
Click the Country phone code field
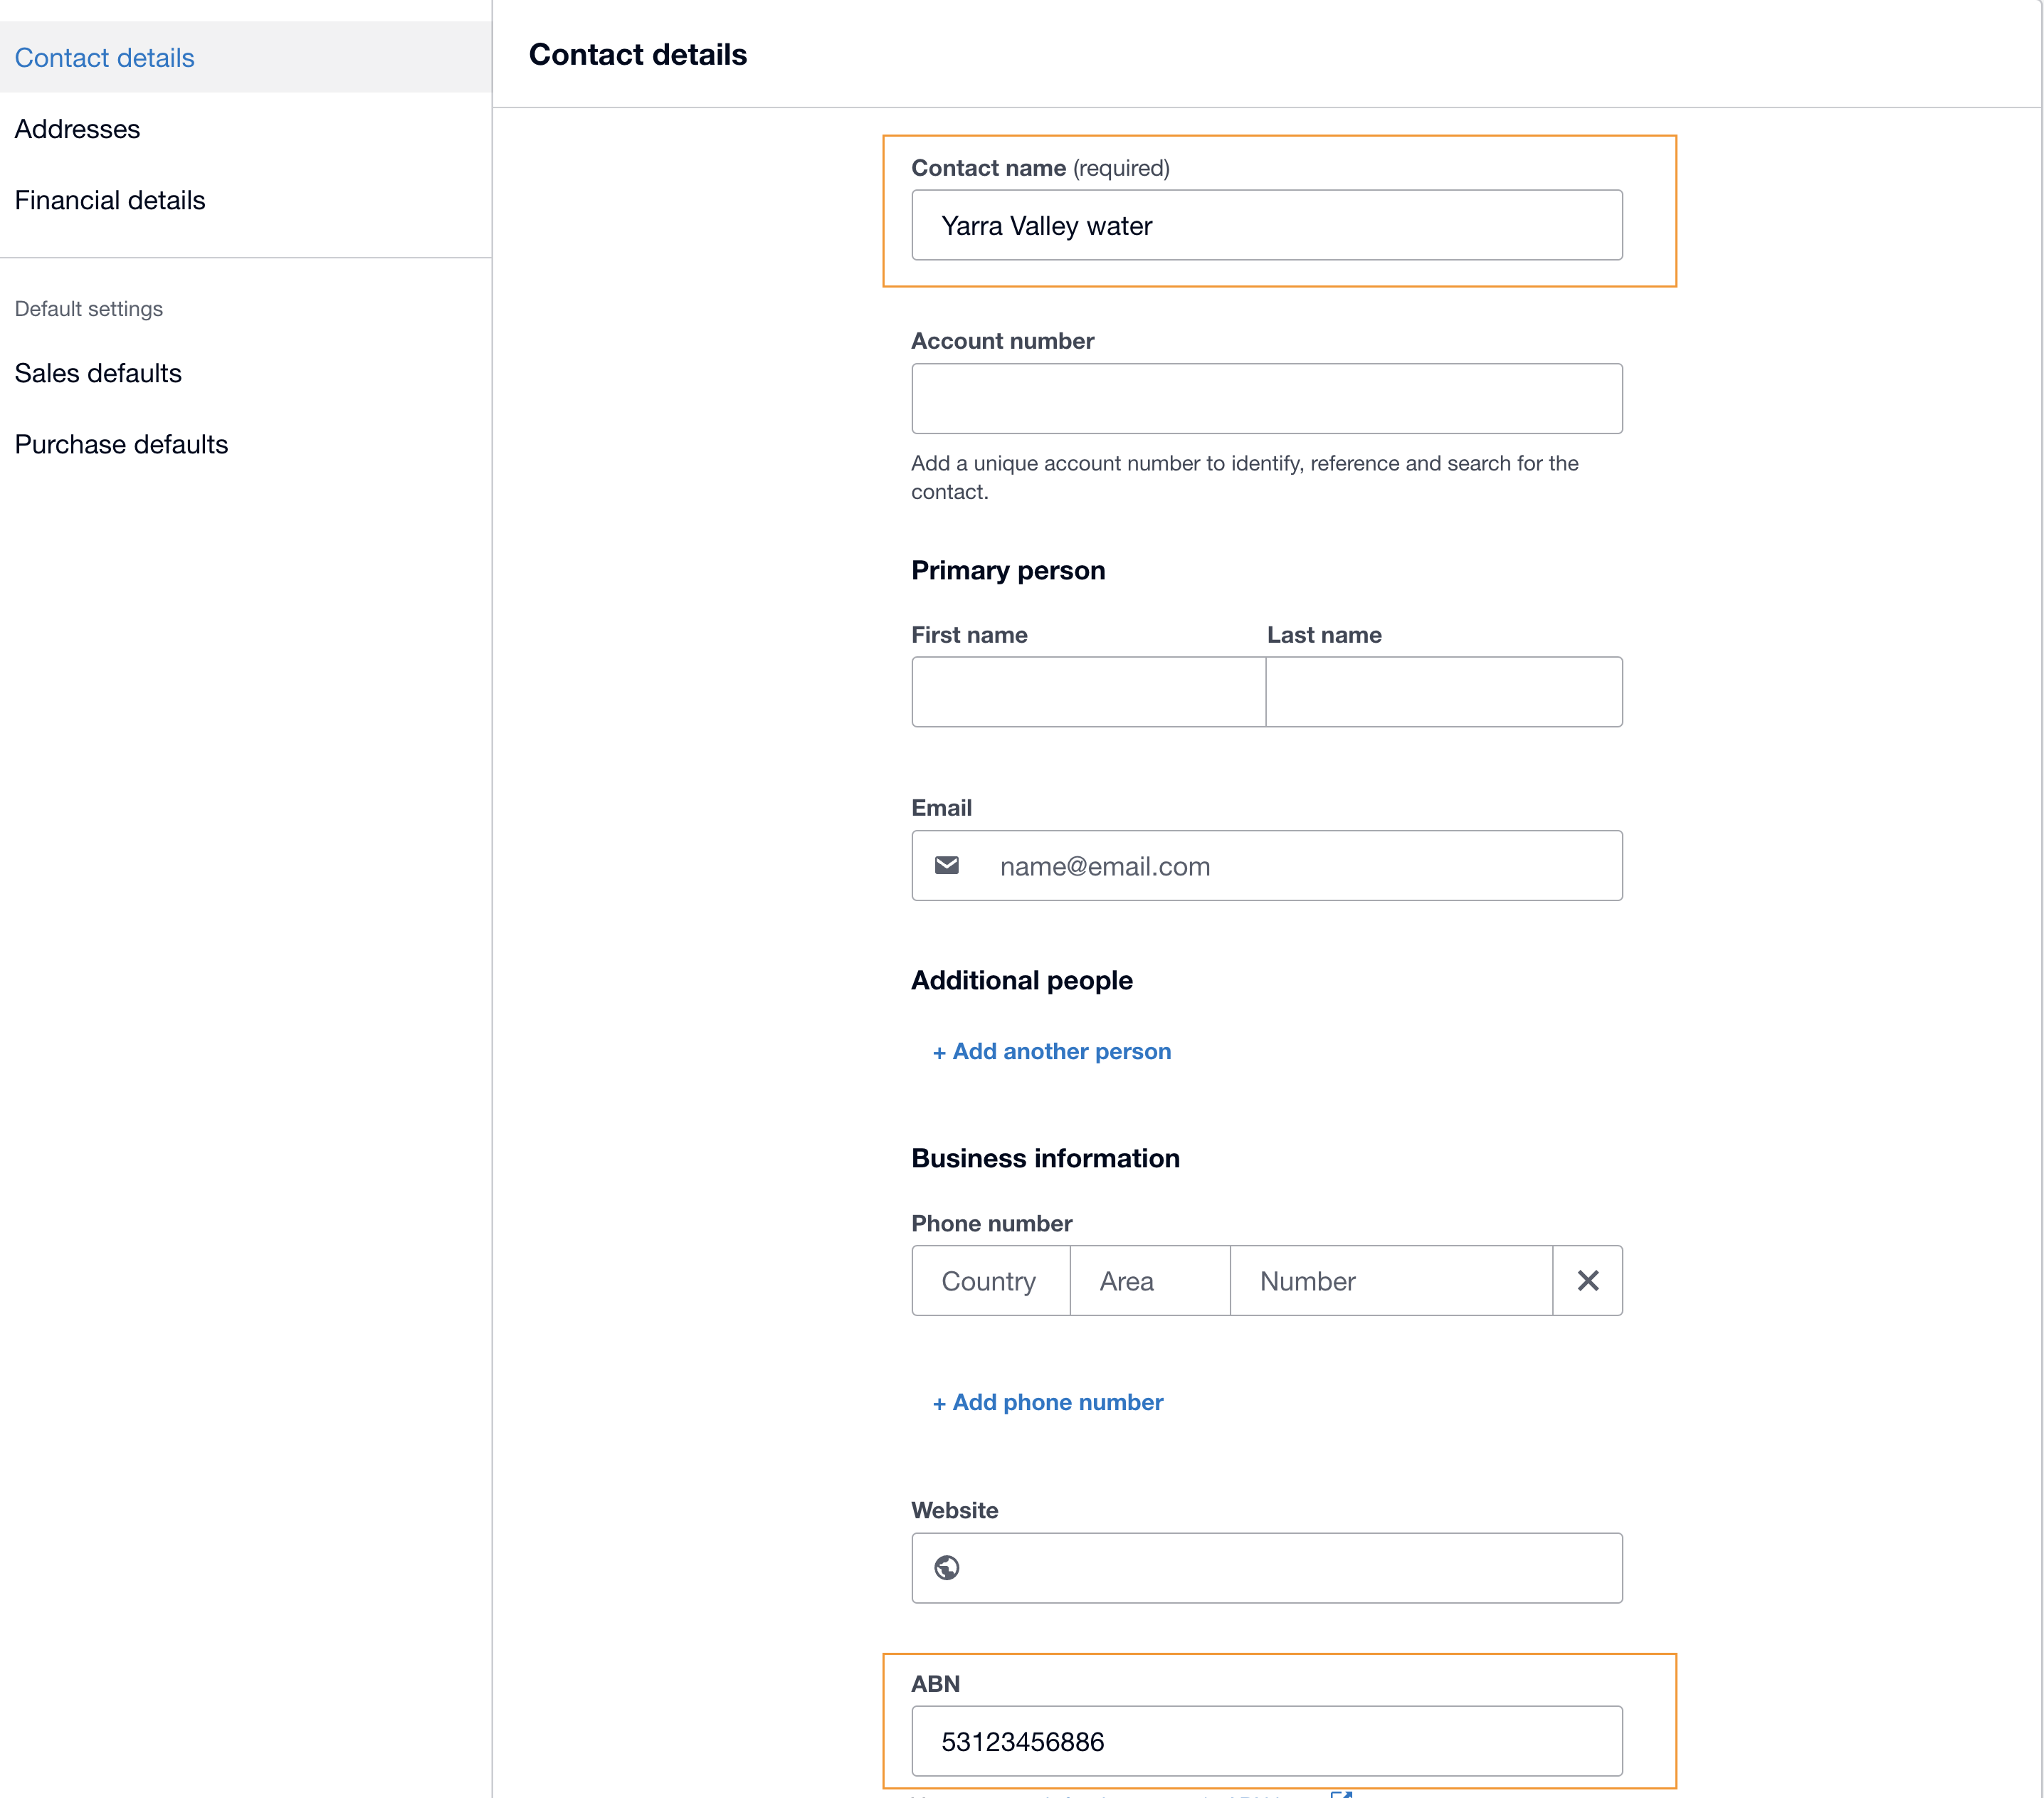coord(990,1280)
